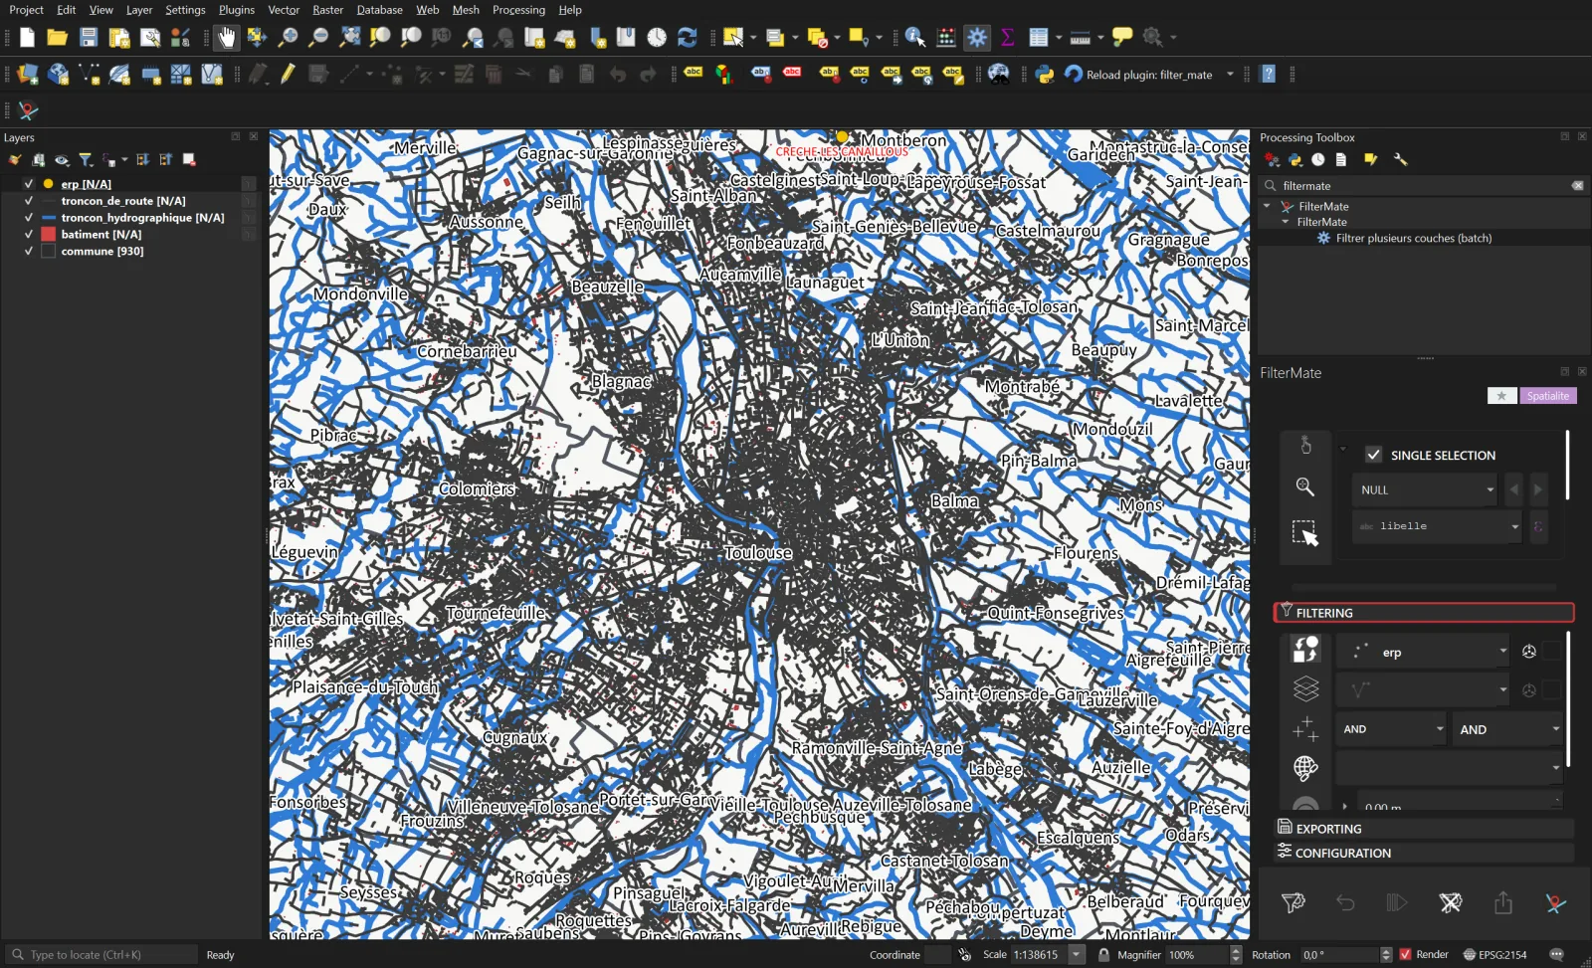Click the FilterMate icon in the plugin toolbar
The image size is (1592, 968).
point(28,111)
